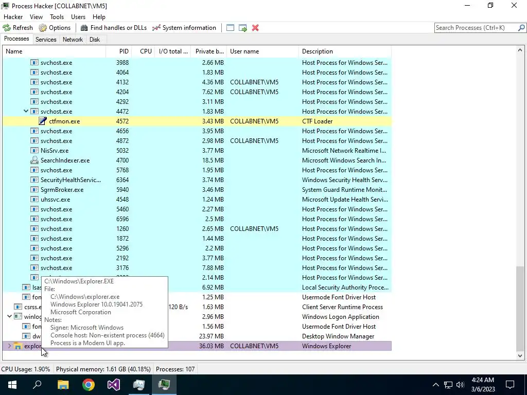Click the SgrmBroker.exe process icon
527x395 pixels.
(34, 189)
